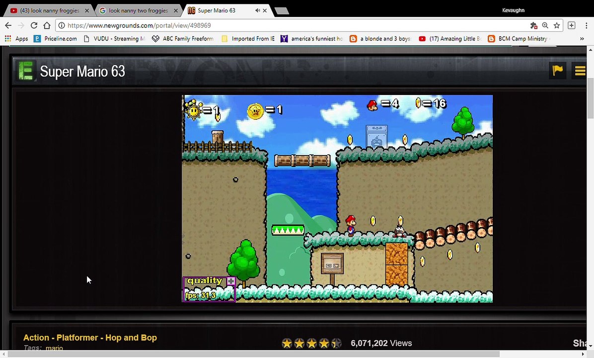This screenshot has height=358, width=594.
Task: Click the Super Mario 63 title
Action: 82,71
